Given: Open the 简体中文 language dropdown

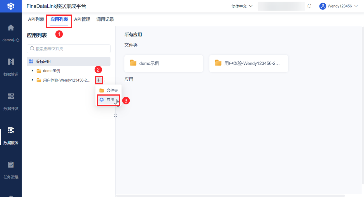Looking at the screenshot, I should click(242, 6).
